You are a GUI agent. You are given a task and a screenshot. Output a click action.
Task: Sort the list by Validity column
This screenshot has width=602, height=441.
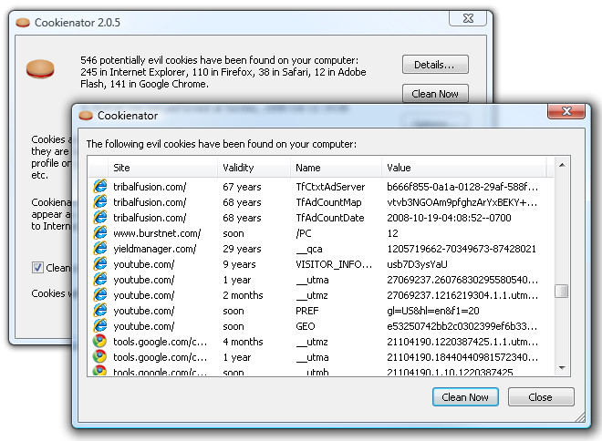point(254,168)
